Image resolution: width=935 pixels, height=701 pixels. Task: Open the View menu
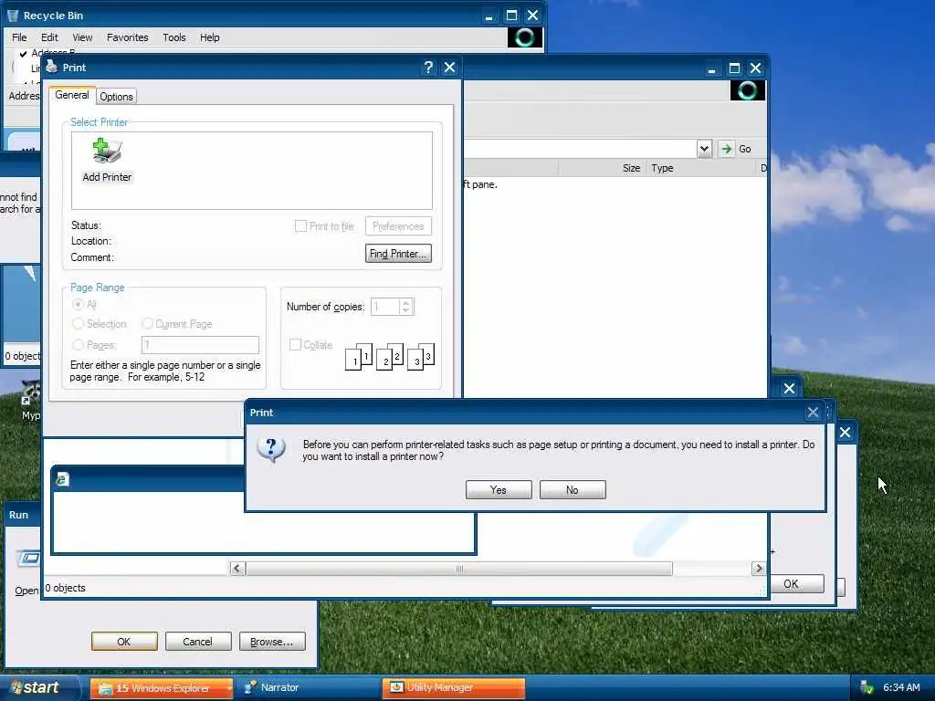click(82, 37)
